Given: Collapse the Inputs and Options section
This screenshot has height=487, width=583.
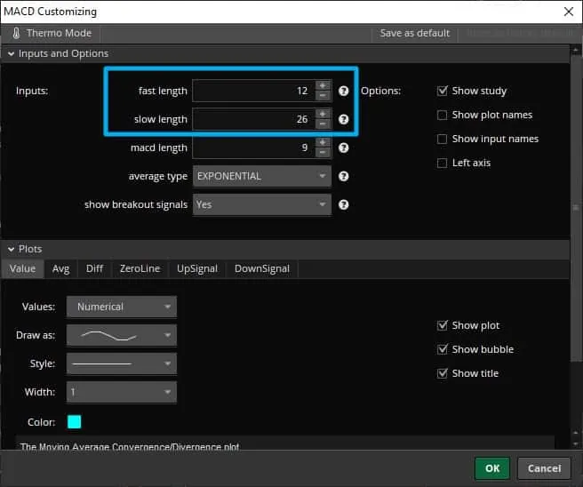Looking at the screenshot, I should (x=12, y=54).
